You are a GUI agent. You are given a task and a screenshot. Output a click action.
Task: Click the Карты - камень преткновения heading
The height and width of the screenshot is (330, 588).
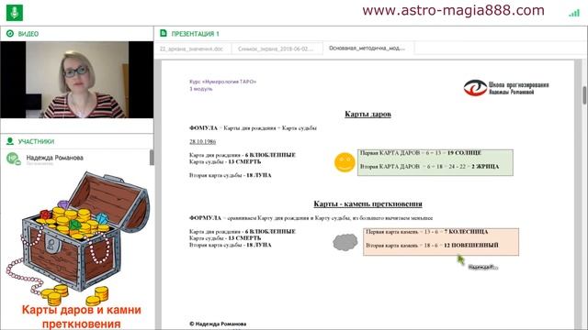[x=367, y=203]
